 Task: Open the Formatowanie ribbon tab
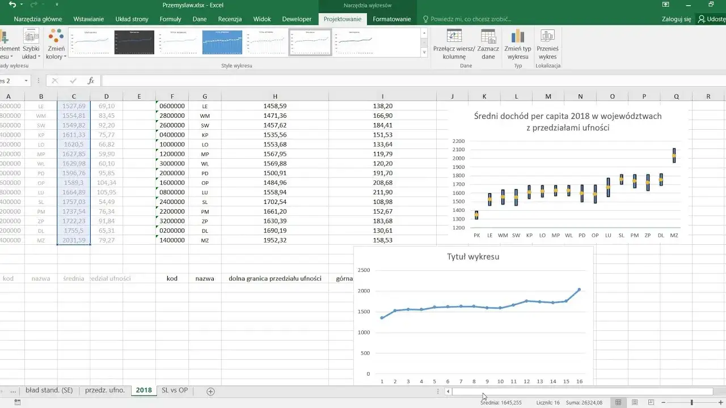392,19
